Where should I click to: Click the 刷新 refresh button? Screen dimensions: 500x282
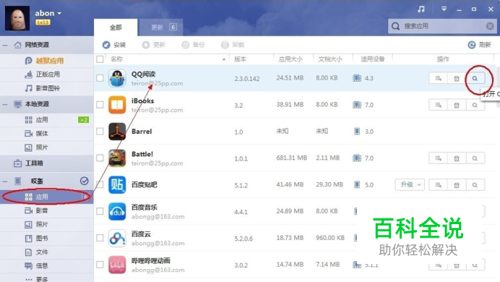coord(479,45)
